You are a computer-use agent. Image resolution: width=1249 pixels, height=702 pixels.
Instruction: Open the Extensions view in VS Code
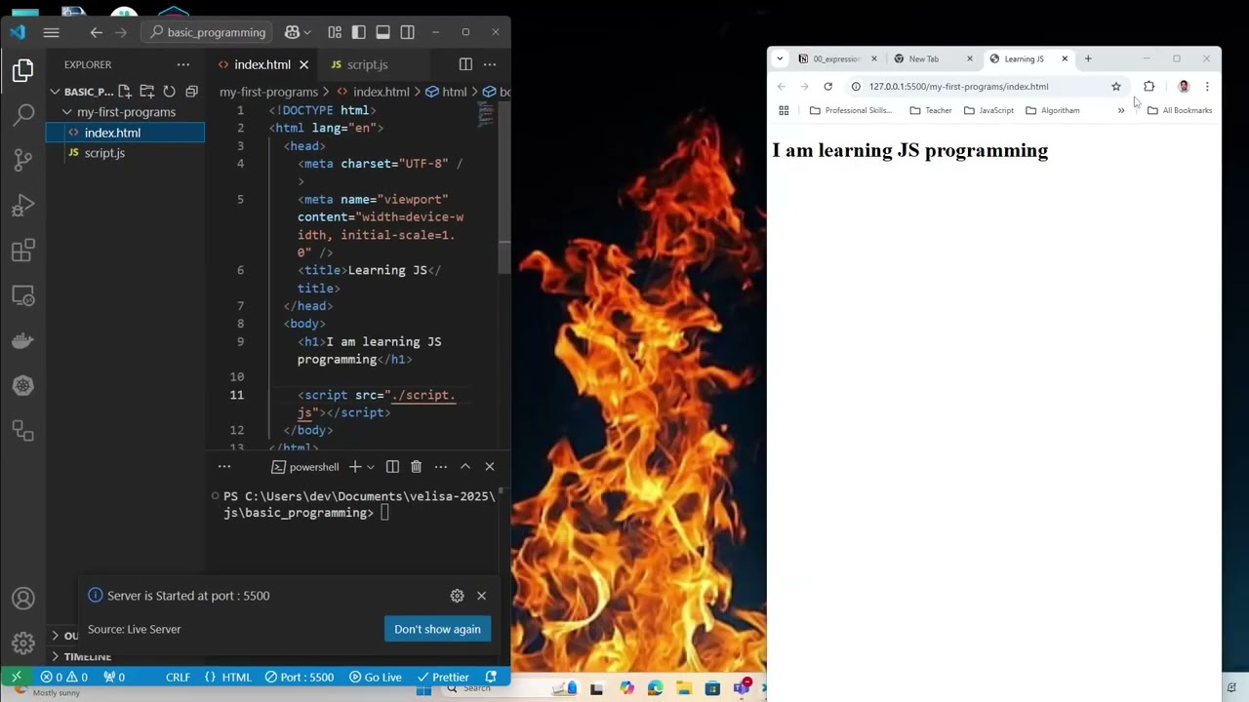point(23,251)
